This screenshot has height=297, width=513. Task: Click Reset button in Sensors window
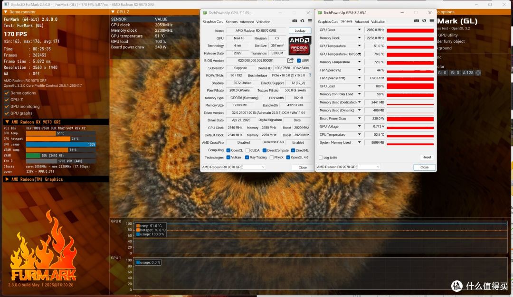click(x=427, y=157)
